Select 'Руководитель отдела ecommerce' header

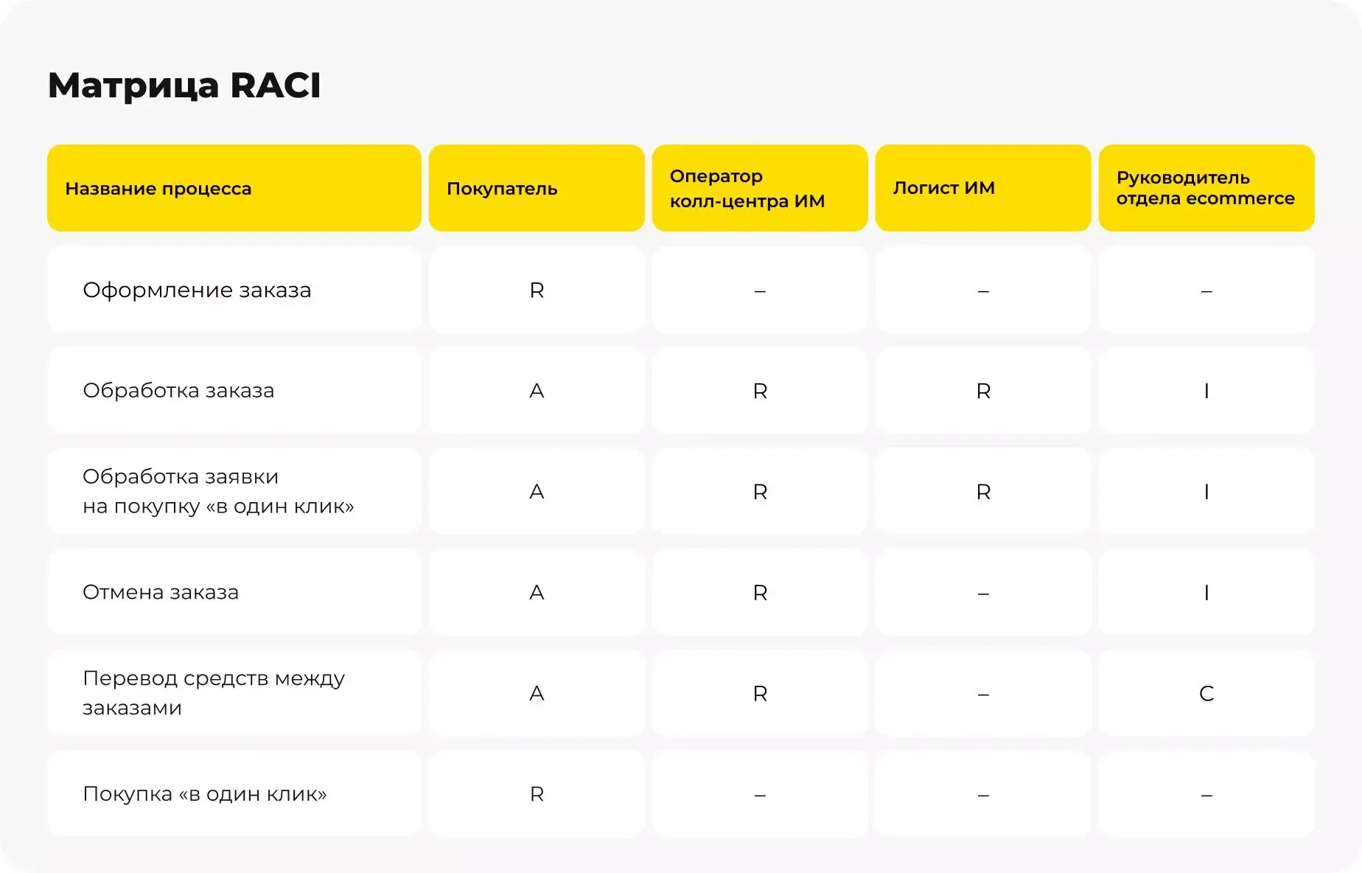click(1205, 188)
